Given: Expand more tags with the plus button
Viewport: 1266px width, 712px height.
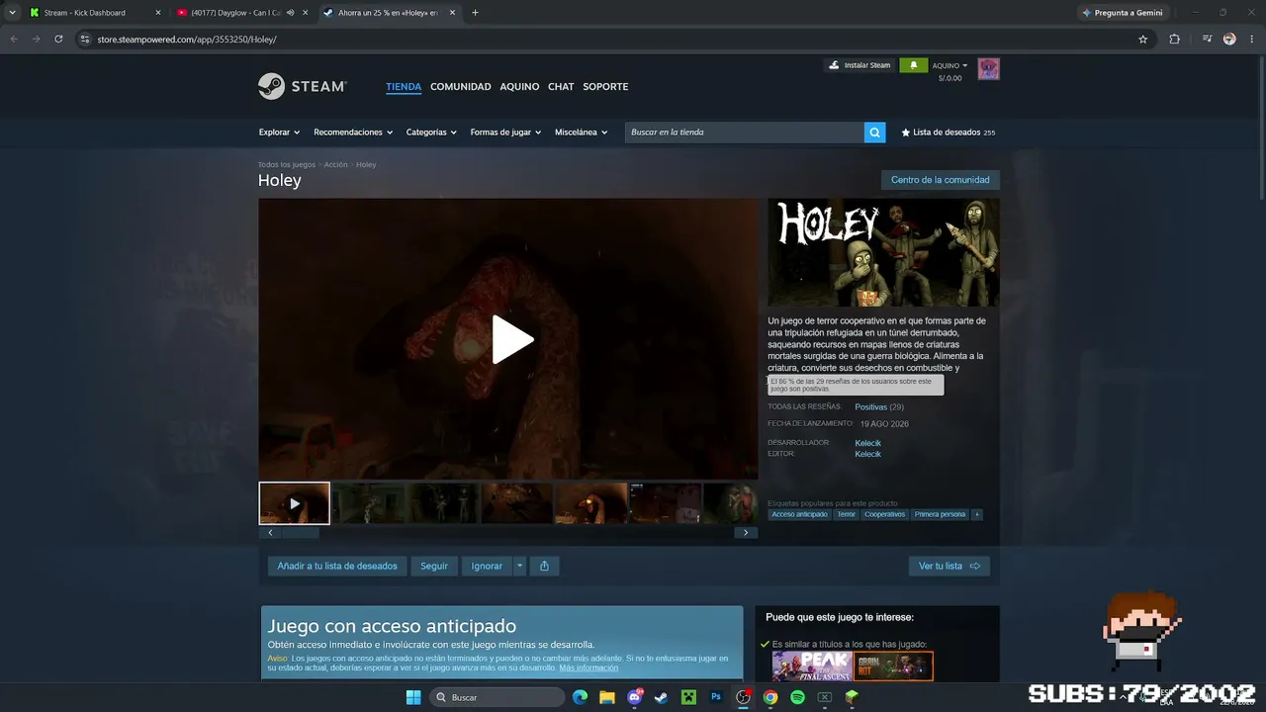Looking at the screenshot, I should (977, 514).
